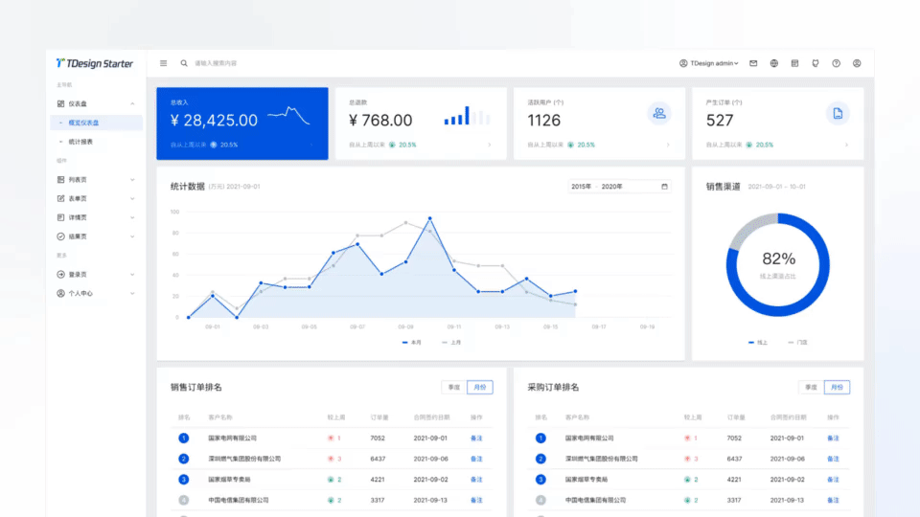Toggle 线上 legend item under donut chart
The width and height of the screenshot is (920, 517).
coord(758,343)
